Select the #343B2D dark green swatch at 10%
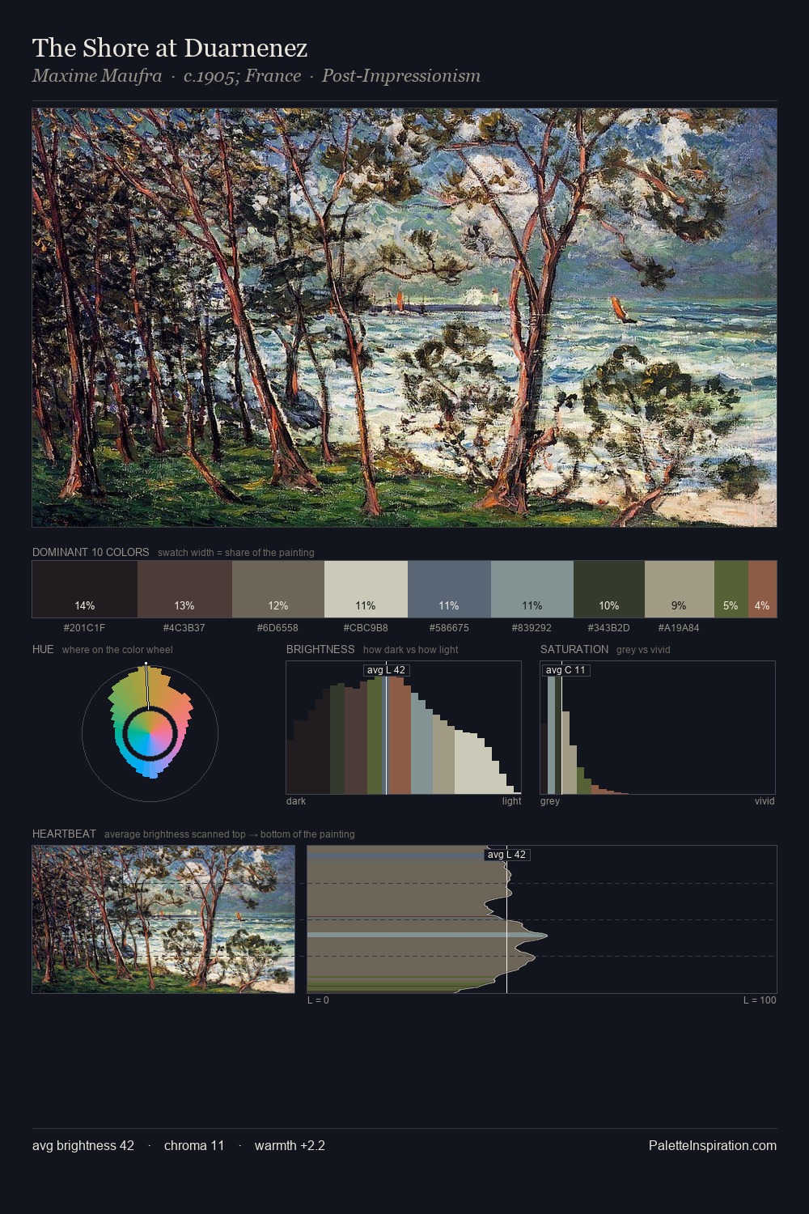This screenshot has height=1214, width=809. coord(609,589)
